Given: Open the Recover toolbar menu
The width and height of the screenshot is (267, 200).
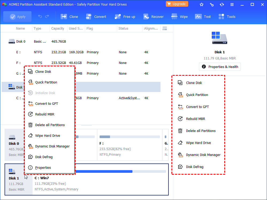Looking at the screenshot, I should tap(154, 17).
